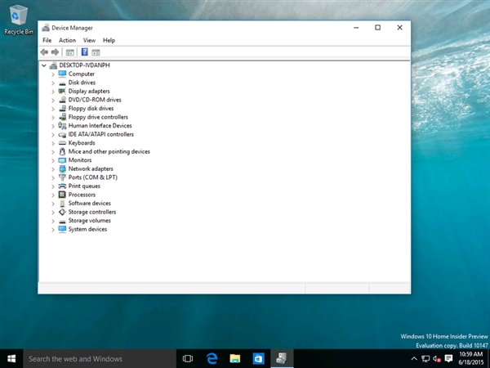Expand the Keyboards category

tap(53, 143)
